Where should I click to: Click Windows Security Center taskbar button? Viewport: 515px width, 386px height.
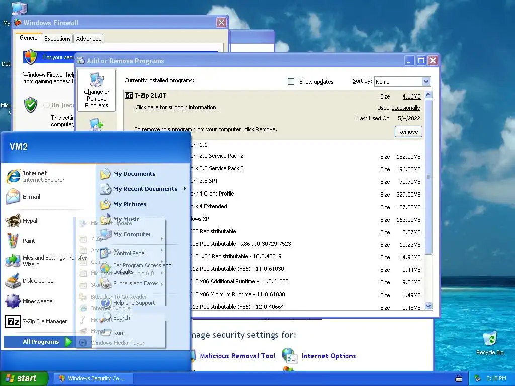click(x=93, y=378)
